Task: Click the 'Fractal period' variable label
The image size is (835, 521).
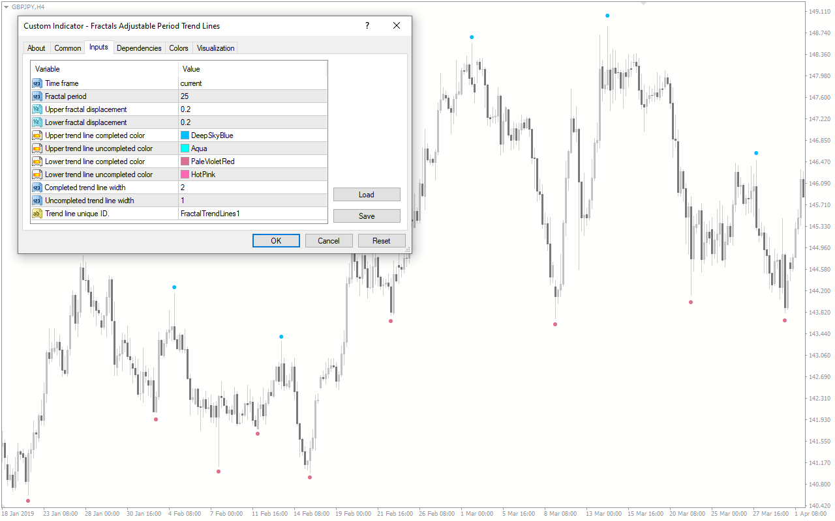Action: coord(65,96)
